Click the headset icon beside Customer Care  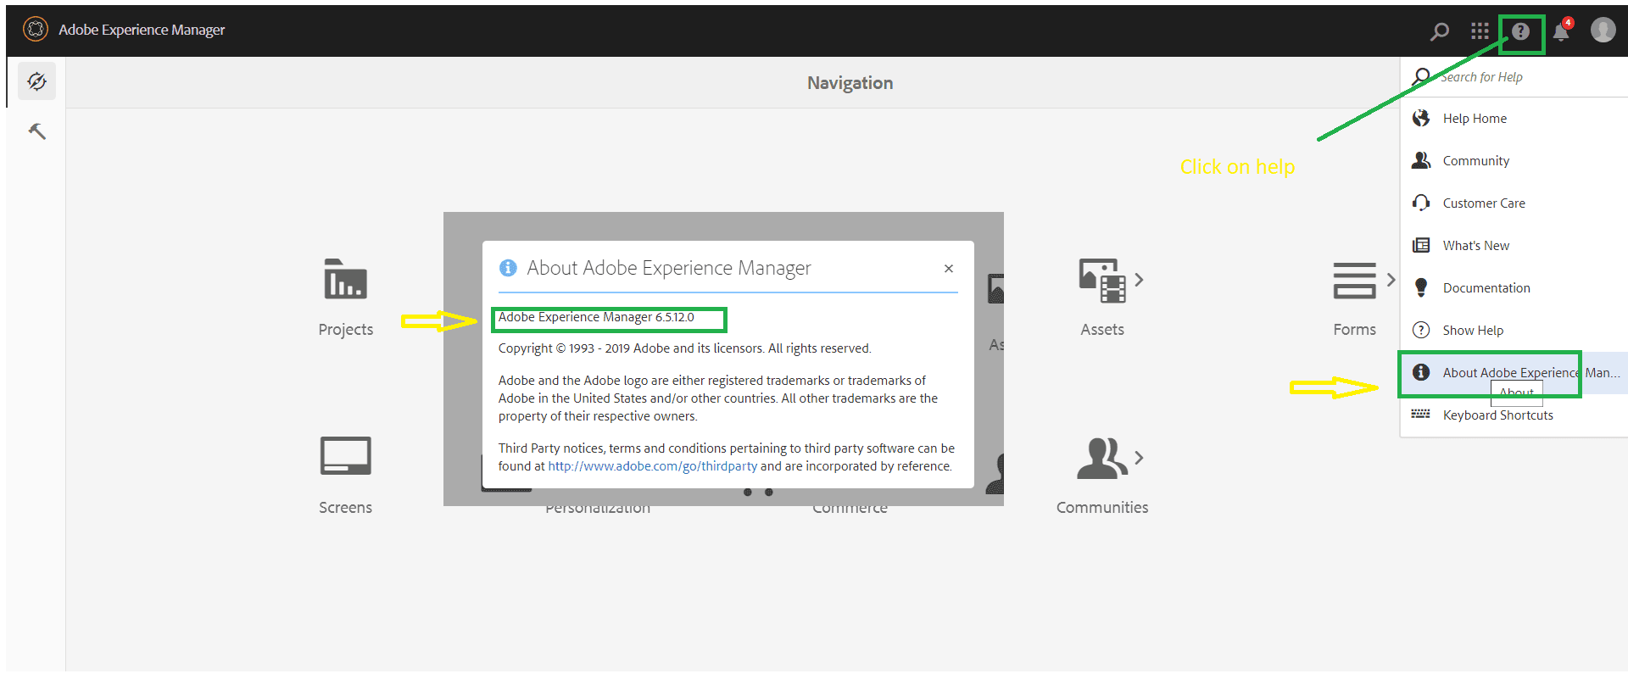(x=1421, y=203)
